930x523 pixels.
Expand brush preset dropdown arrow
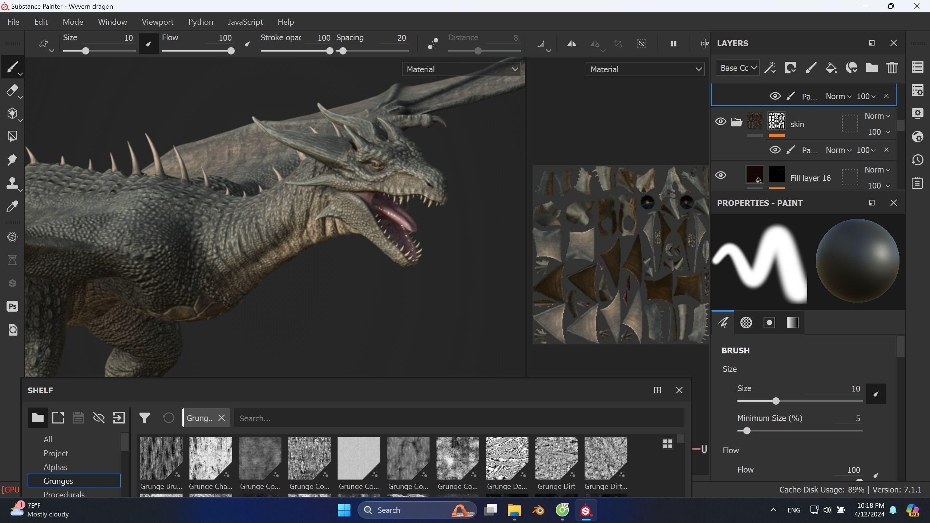pos(51,51)
